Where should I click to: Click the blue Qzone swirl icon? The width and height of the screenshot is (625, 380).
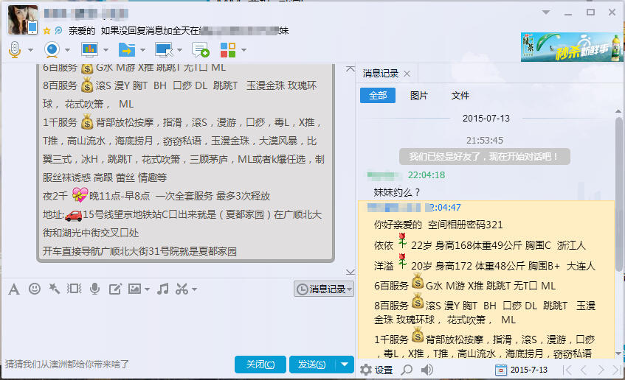[58, 31]
